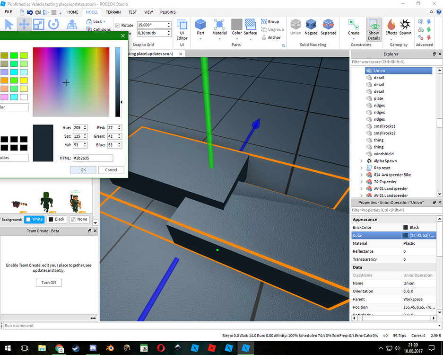Open the Surface tool
The image size is (443, 355).
(x=250, y=28)
